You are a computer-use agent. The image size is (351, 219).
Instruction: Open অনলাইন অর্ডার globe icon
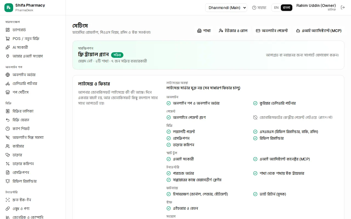tap(8, 75)
